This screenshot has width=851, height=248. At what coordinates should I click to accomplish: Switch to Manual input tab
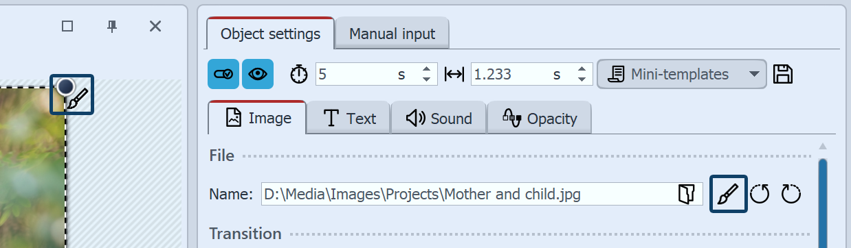click(x=392, y=34)
